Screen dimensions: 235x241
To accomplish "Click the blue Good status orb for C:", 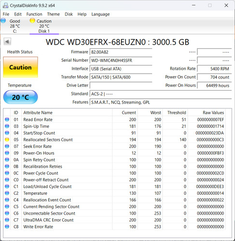I will (3, 21).
